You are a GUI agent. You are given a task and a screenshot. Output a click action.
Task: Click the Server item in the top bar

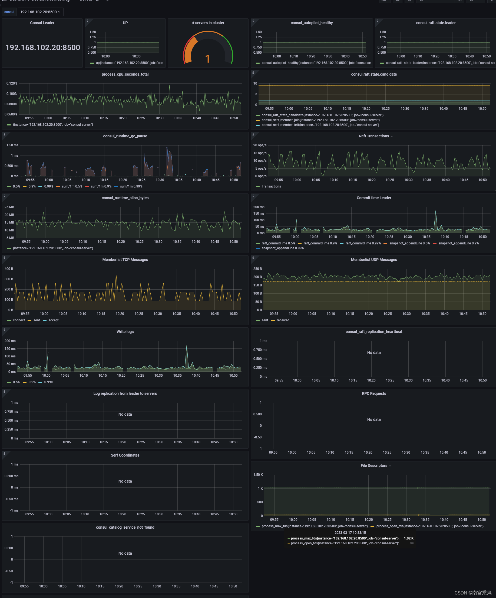pos(85,1)
